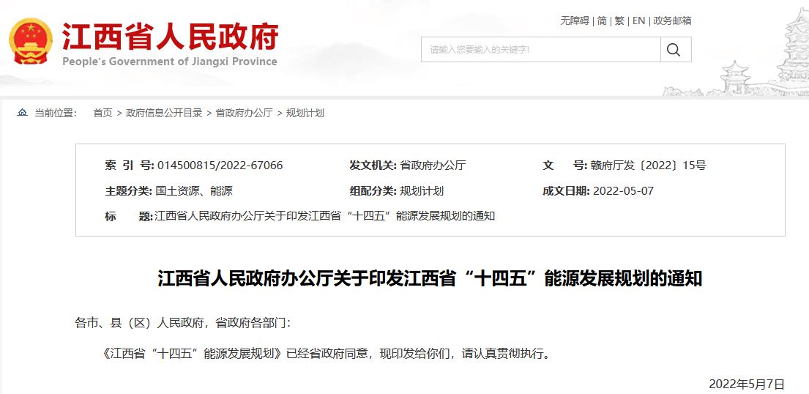Focus the keyword search input box
Image resolution: width=809 pixels, height=394 pixels.
click(540, 50)
